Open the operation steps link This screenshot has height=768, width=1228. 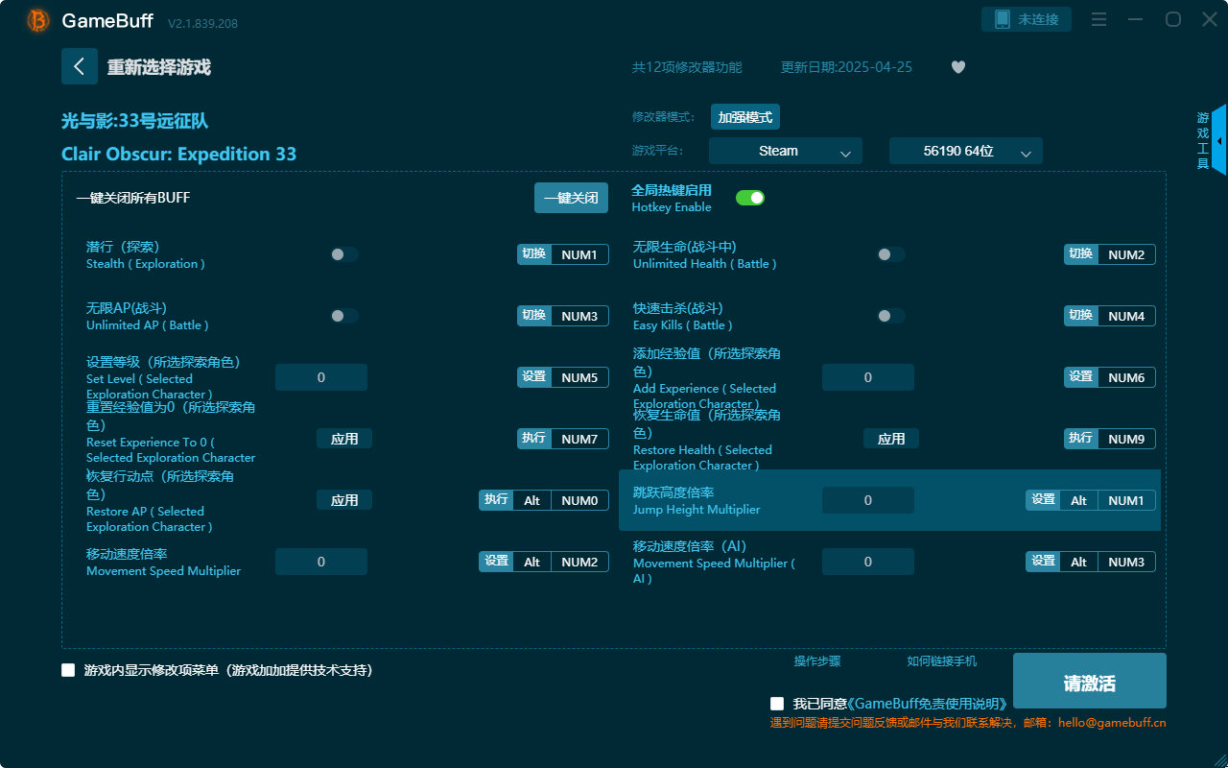(x=817, y=661)
